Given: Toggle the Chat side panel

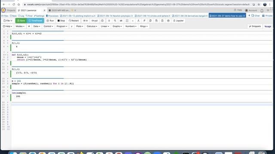Looking at the screenshot, I should click(x=255, y=16).
